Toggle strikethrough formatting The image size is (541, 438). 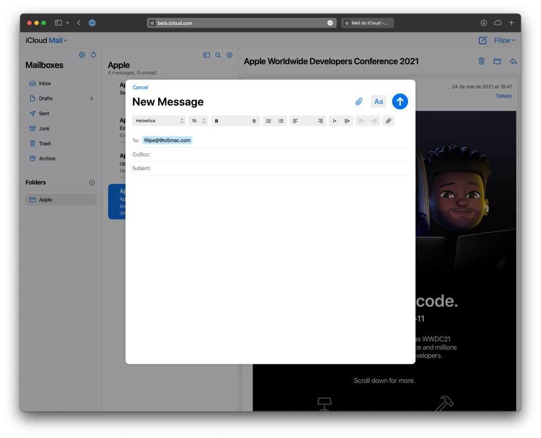tap(254, 121)
